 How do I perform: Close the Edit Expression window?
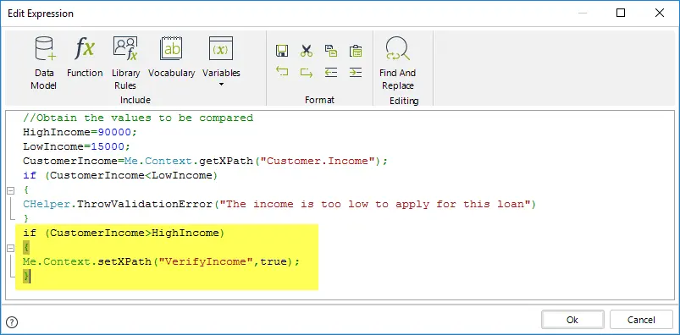(660, 13)
